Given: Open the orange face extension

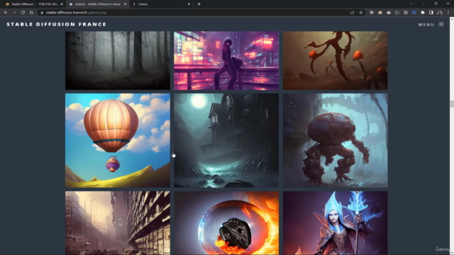Looking at the screenshot, I should pos(380,13).
